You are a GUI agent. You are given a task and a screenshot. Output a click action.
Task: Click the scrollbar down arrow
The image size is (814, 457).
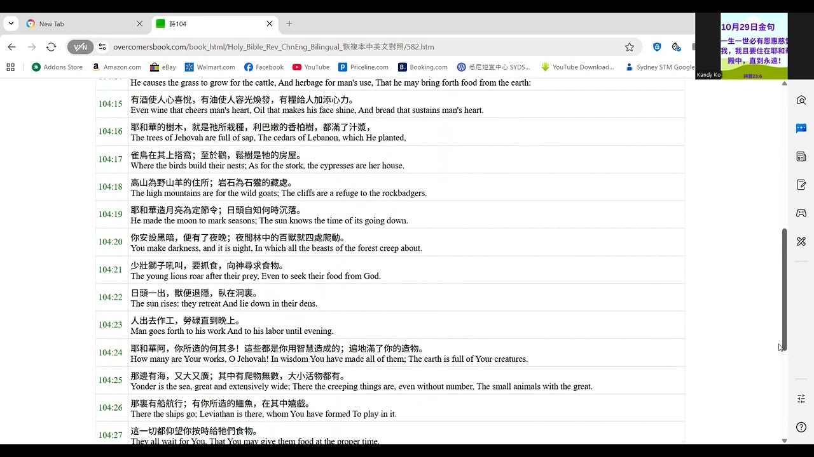point(784,440)
